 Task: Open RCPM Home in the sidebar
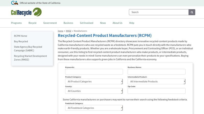[x=20, y=36]
